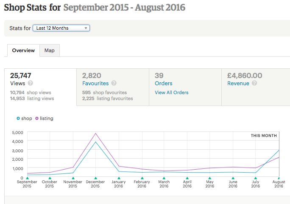Switch to the Map tab
The image size is (290, 204).
(x=50, y=50)
